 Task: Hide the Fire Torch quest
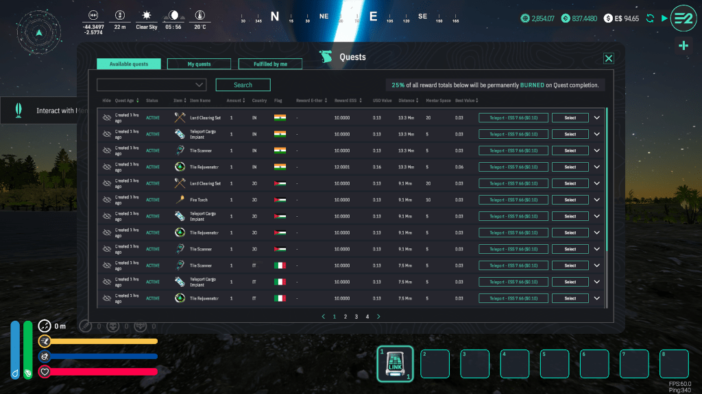point(106,200)
